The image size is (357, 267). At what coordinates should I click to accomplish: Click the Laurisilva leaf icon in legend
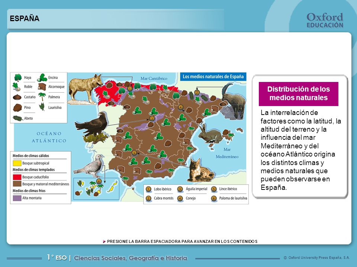point(42,107)
